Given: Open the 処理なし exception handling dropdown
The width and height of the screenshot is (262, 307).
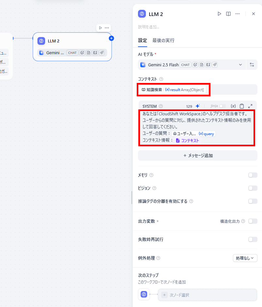Looking at the screenshot, I should pyautogui.click(x=245, y=258).
